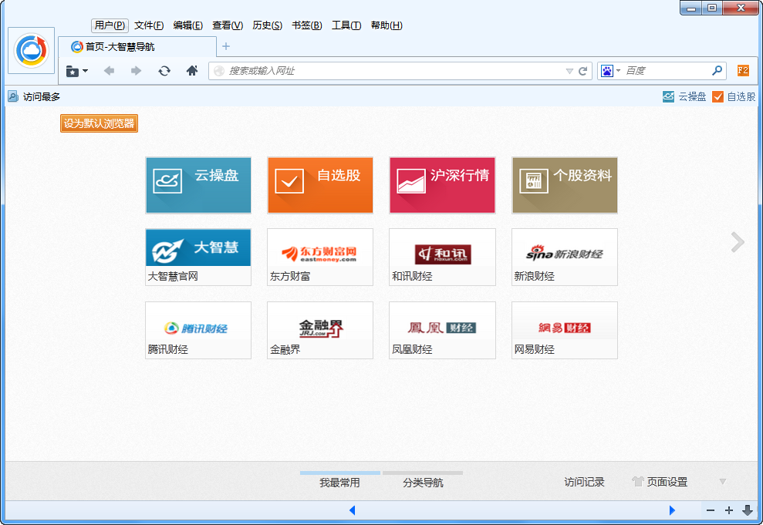Viewport: 763px width, 525px height.
Task: Click the 页面设置 shirt icon button
Action: click(660, 482)
